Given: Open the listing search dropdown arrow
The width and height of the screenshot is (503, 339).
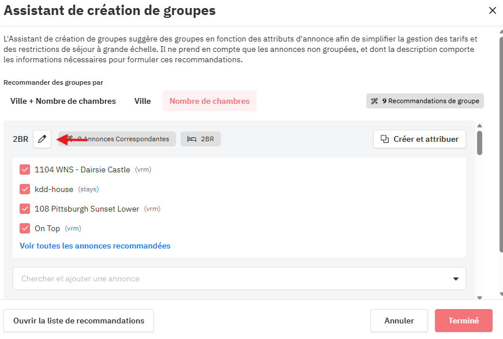Looking at the screenshot, I should coord(455,279).
